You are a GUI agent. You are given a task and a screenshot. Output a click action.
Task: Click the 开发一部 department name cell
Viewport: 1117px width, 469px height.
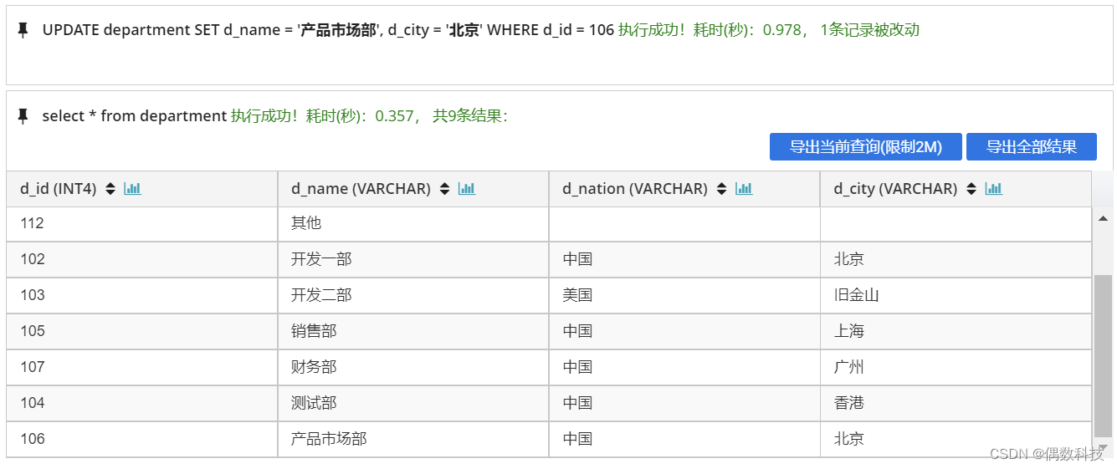point(413,259)
